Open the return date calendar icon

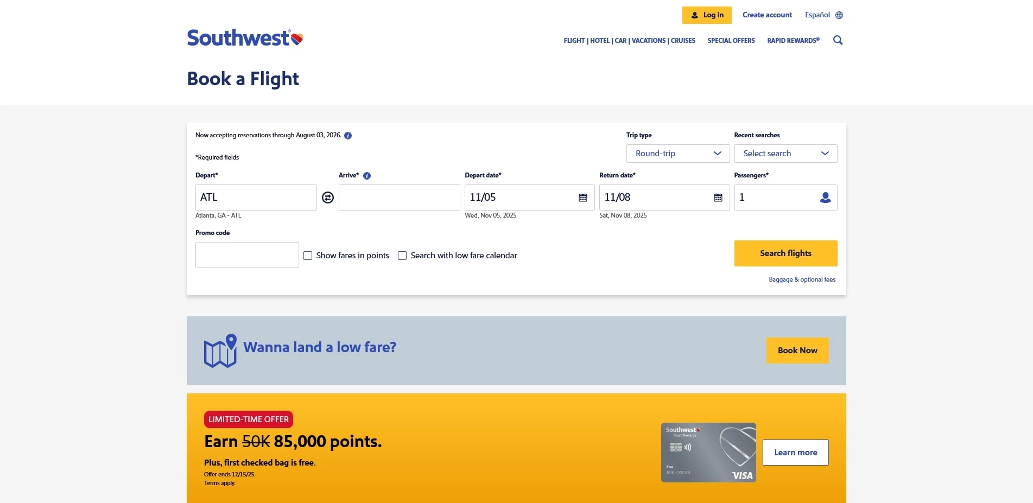click(718, 198)
